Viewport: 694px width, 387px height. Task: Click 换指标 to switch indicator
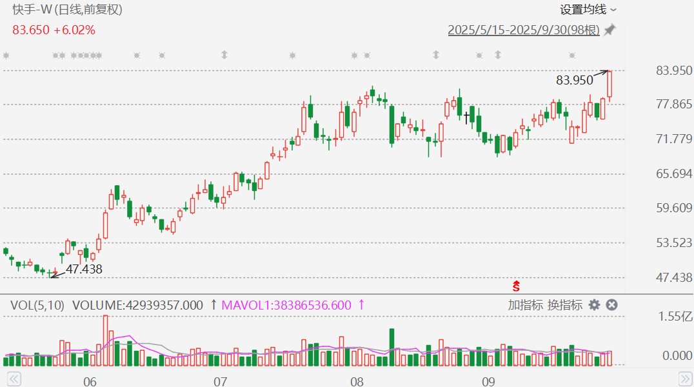(565, 305)
